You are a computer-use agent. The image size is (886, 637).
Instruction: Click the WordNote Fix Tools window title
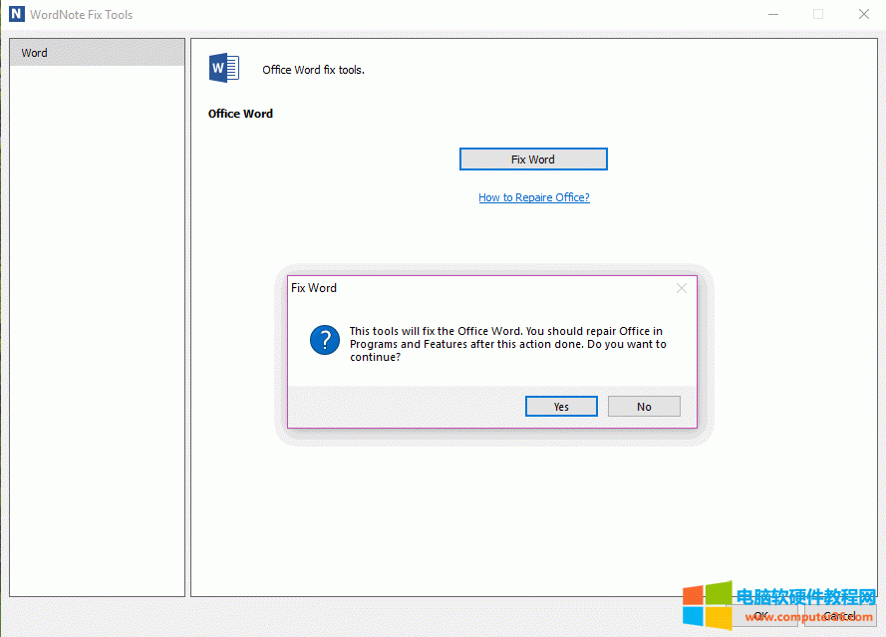coord(83,15)
